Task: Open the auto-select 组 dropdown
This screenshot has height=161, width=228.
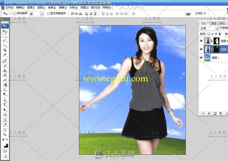Action: 42,14
